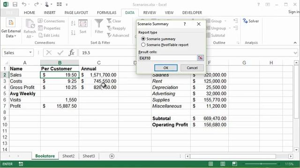Click in the Result cells input field
Viewport: 300px width, 168px height.
pyautogui.click(x=167, y=58)
